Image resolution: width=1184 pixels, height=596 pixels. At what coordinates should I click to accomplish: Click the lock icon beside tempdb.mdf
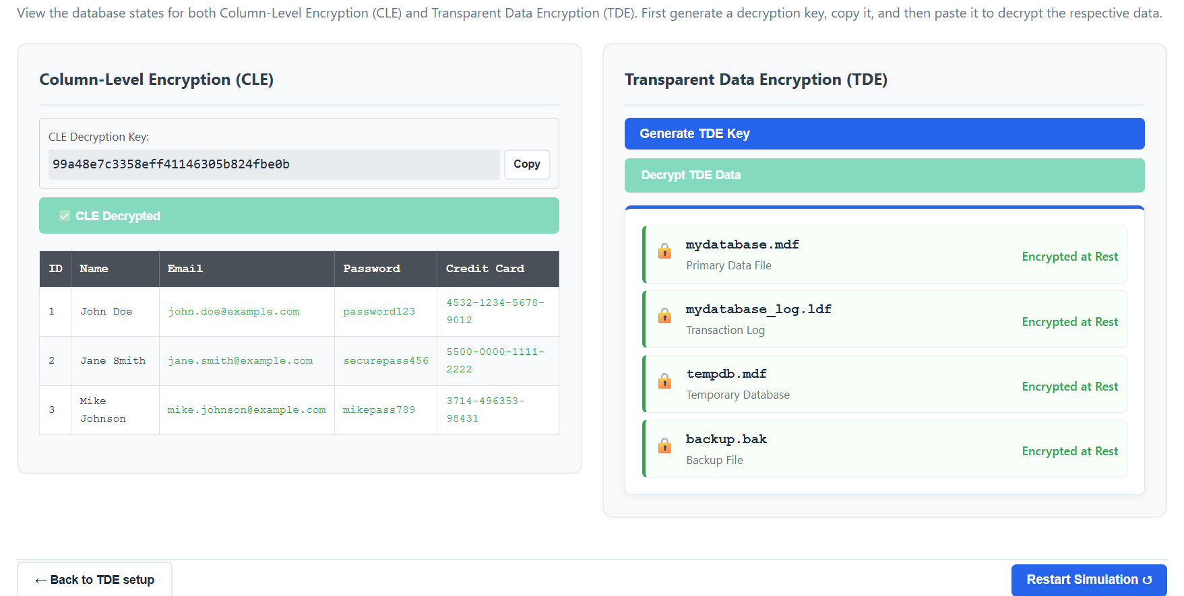664,381
